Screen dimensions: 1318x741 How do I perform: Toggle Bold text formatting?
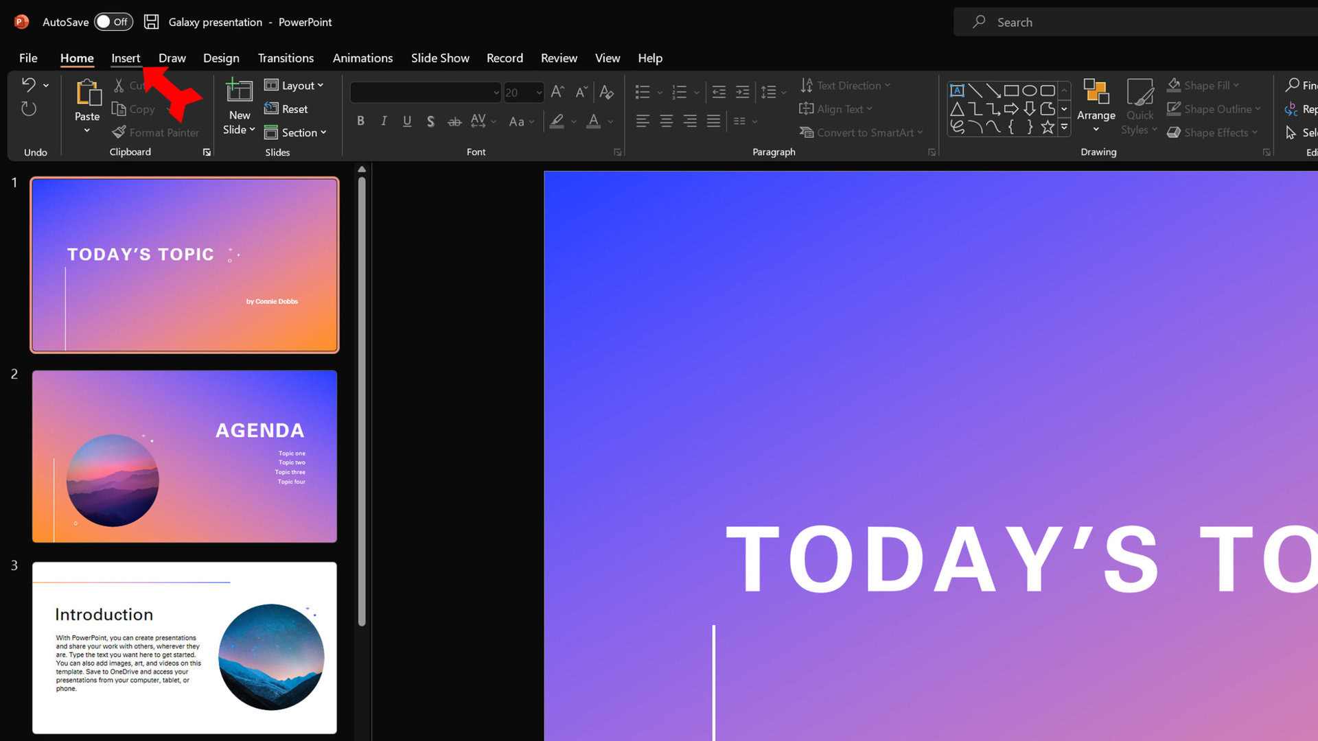click(x=360, y=121)
